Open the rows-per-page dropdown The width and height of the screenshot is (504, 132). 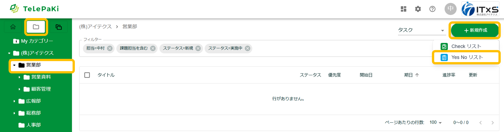436,122
